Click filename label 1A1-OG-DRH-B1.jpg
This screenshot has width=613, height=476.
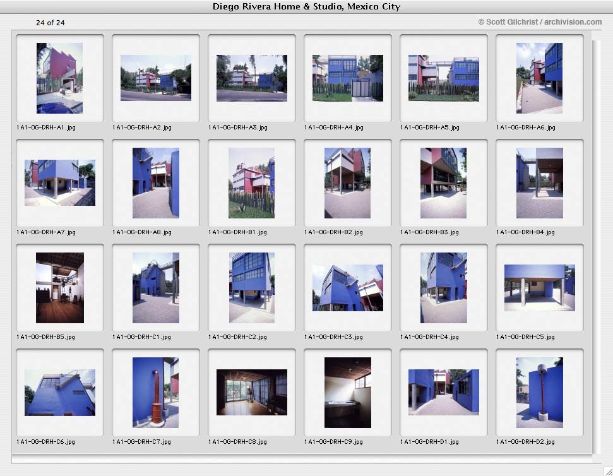pos(238,232)
